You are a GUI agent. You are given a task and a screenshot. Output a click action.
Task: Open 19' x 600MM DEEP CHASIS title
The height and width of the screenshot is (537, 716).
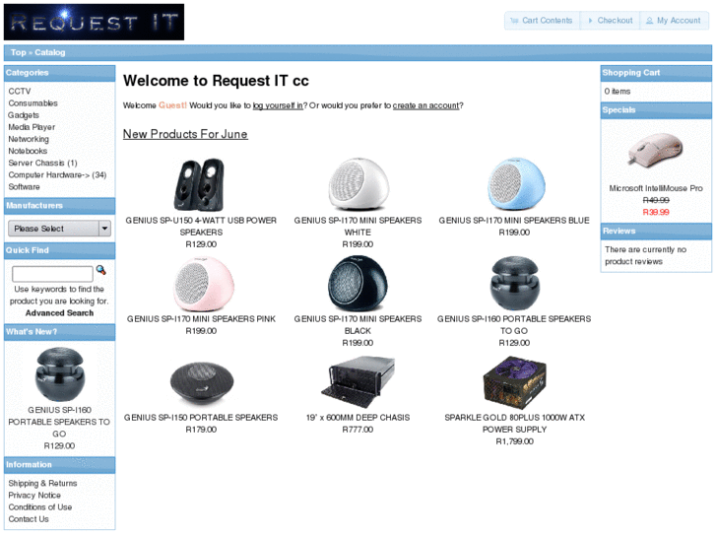click(x=358, y=418)
